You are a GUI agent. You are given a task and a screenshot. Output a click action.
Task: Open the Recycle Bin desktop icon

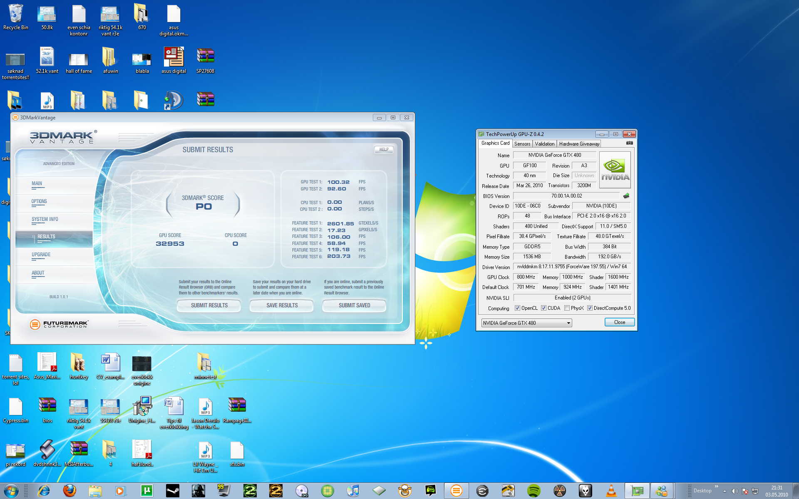point(16,17)
